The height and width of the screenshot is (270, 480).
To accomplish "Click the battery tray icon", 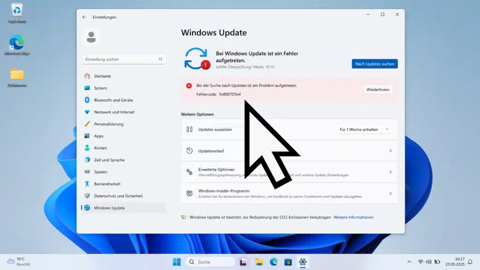I will (437, 262).
